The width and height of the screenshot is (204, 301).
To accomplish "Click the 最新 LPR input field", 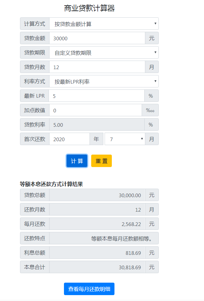I will (x=96, y=96).
